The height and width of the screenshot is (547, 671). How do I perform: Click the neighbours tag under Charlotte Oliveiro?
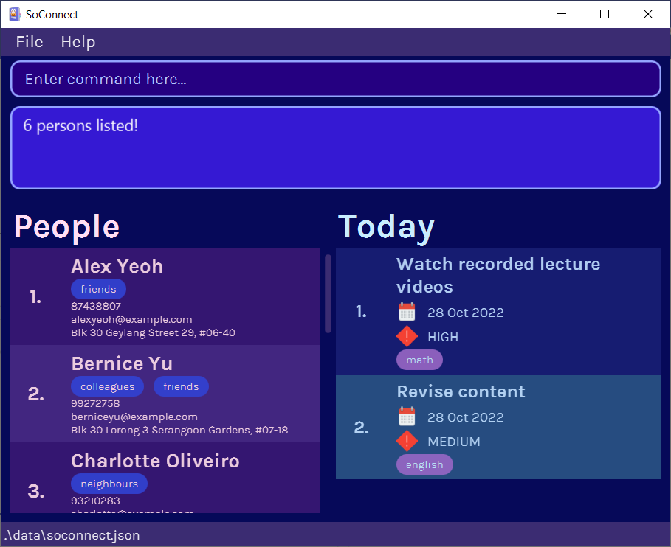[x=109, y=484]
